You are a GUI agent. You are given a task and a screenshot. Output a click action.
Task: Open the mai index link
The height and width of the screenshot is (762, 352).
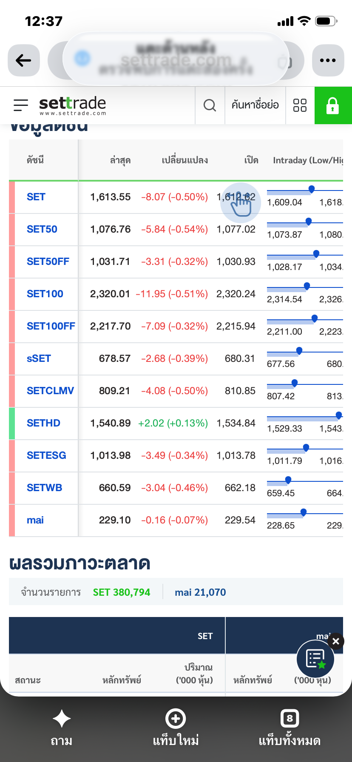click(35, 520)
